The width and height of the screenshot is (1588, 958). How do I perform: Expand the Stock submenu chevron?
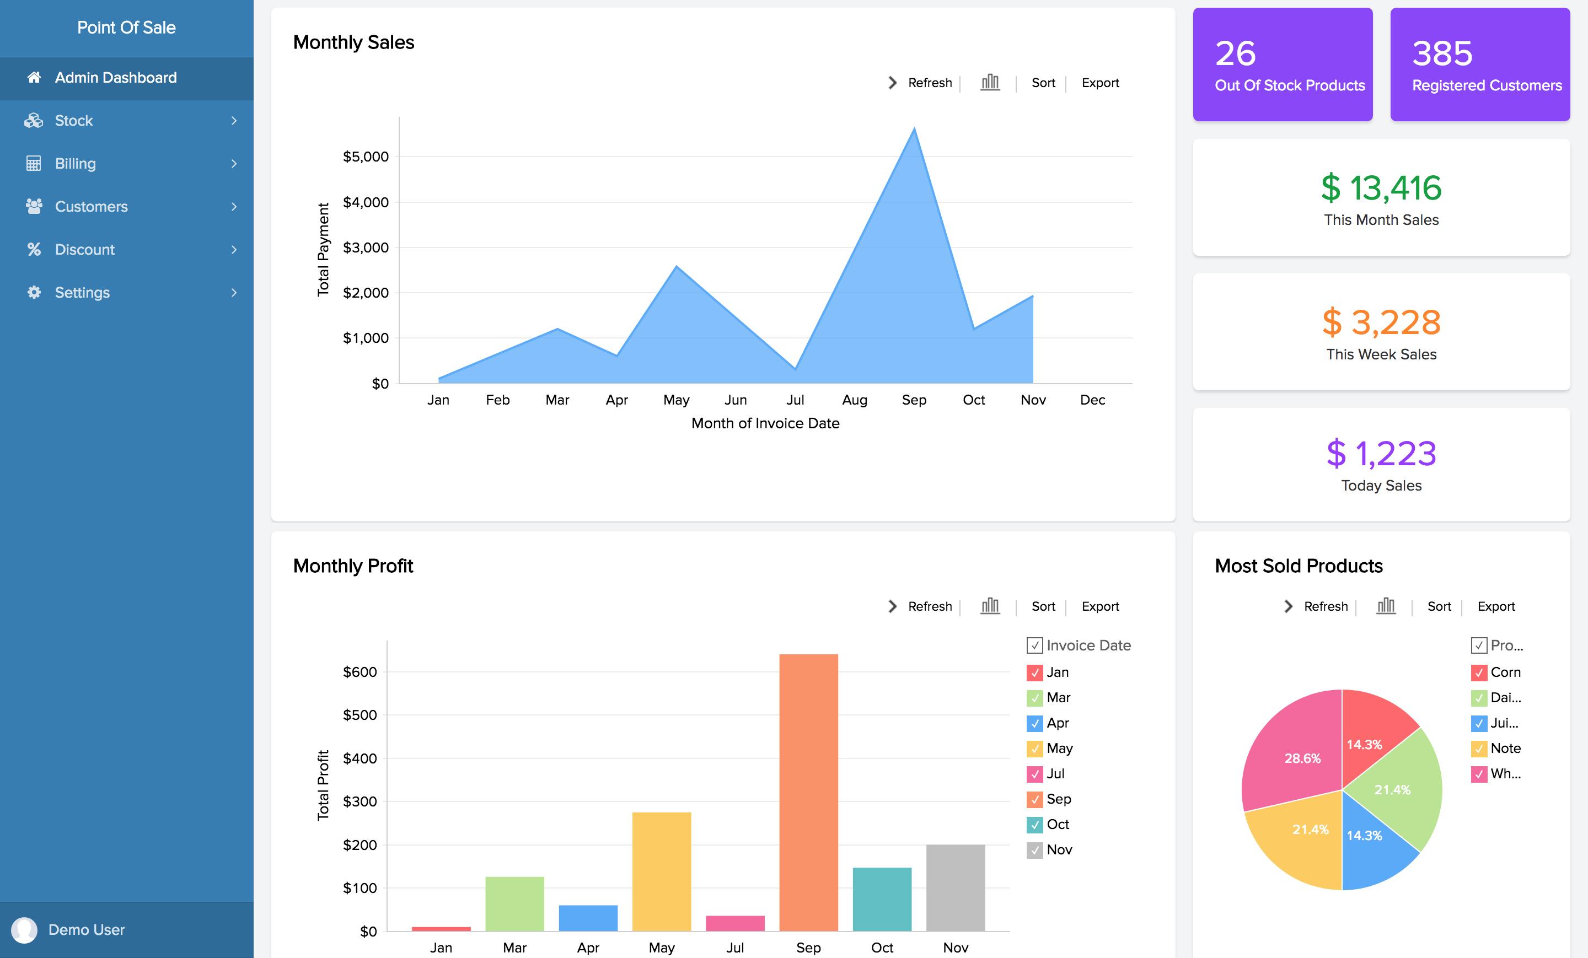(234, 121)
